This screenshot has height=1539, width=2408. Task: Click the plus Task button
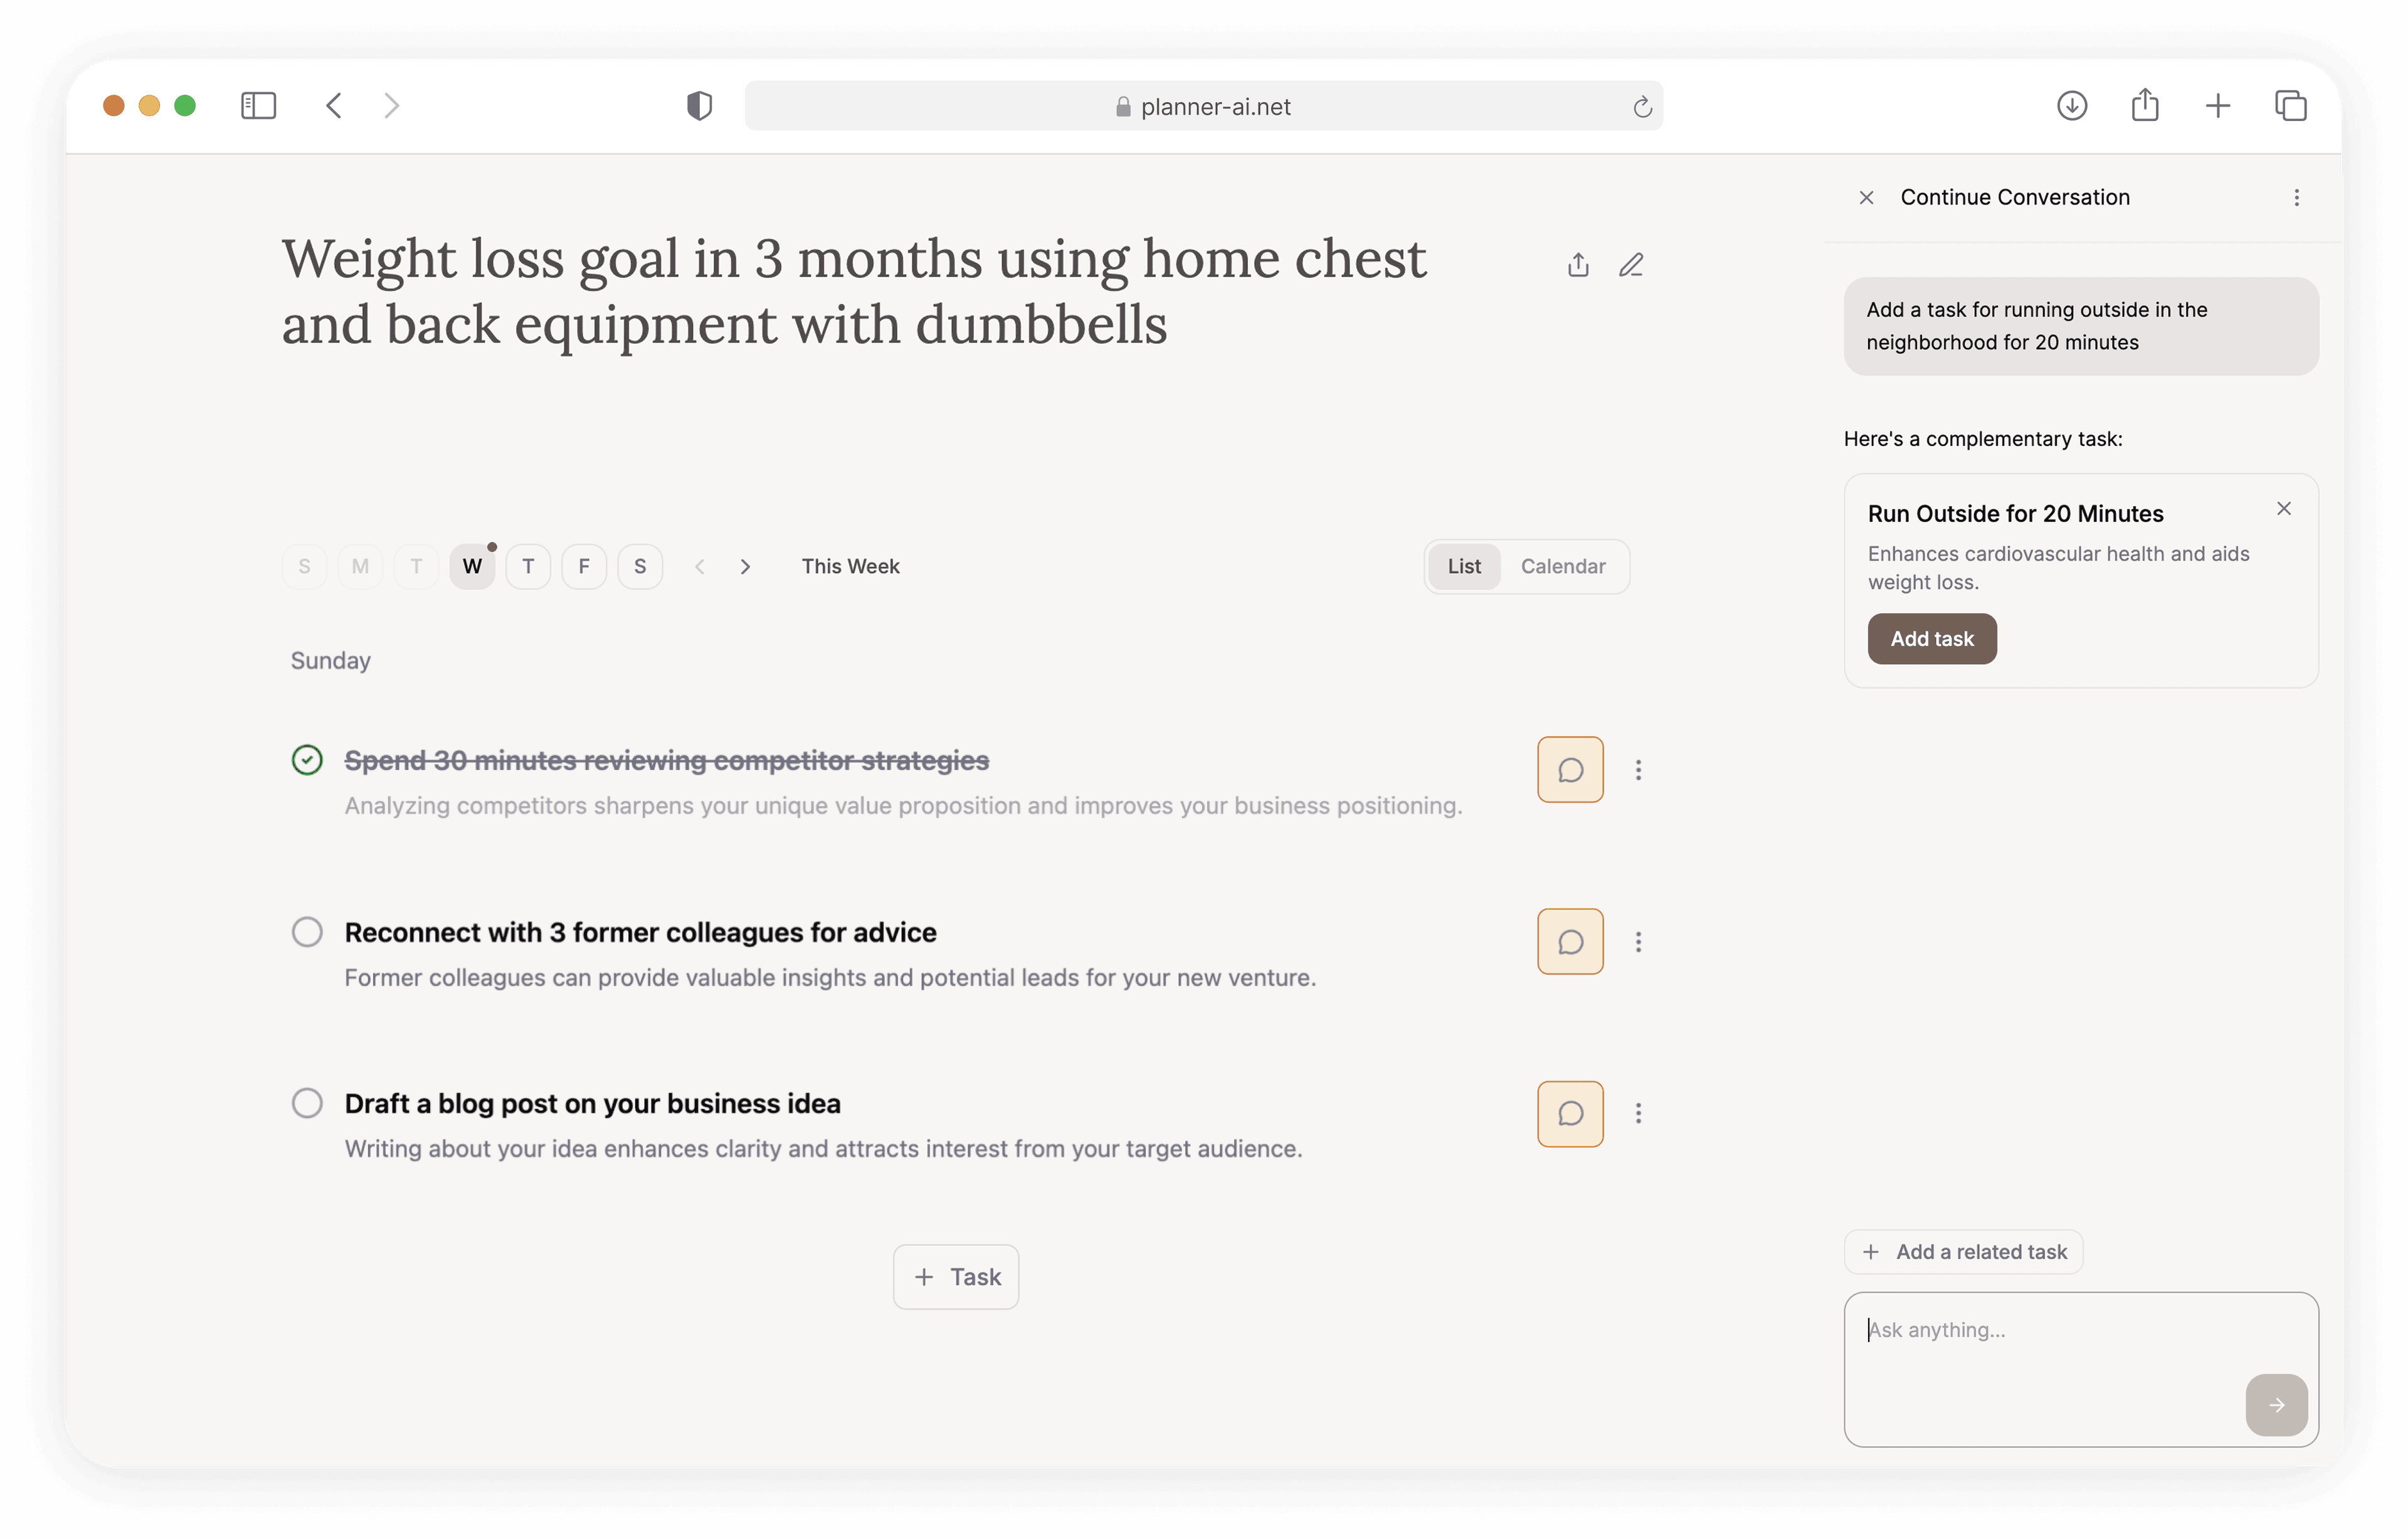coord(955,1276)
